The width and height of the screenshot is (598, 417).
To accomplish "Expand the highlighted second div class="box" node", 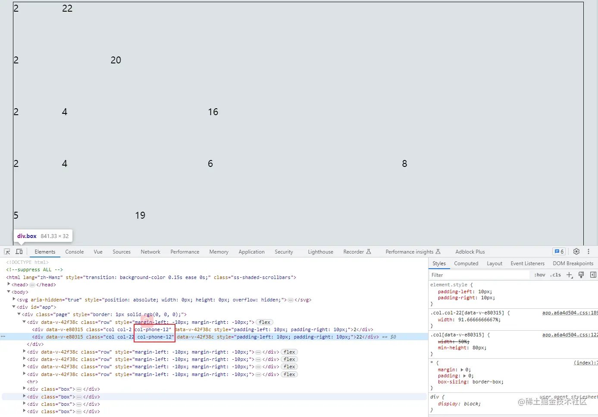I will tap(24, 396).
